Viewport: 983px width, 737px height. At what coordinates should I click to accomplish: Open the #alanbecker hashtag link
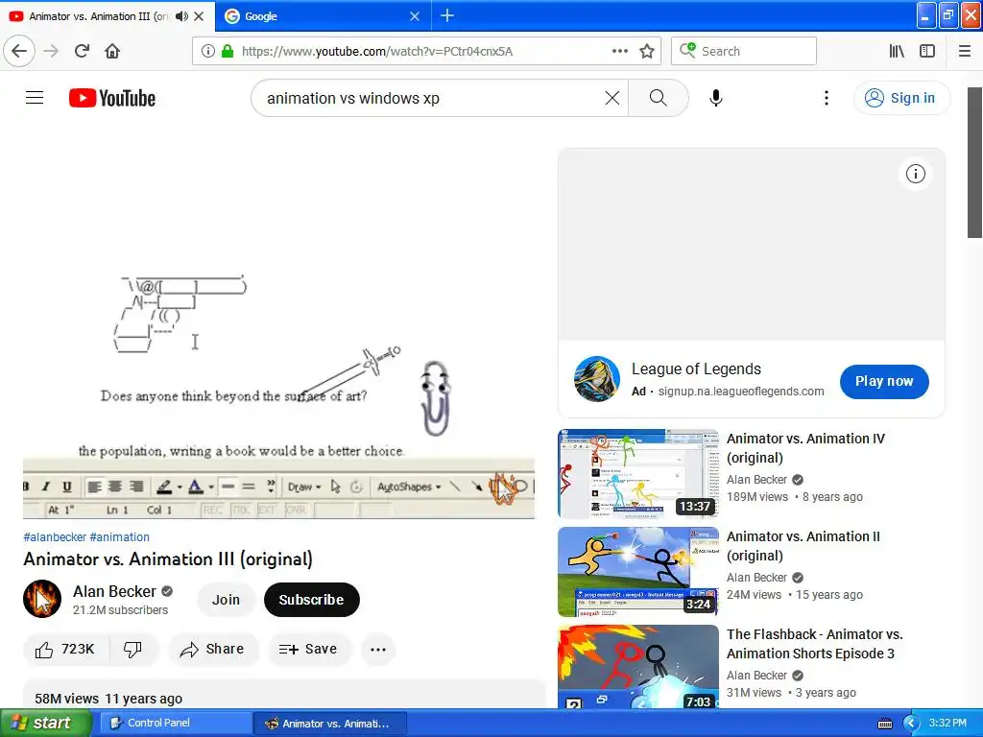[55, 537]
